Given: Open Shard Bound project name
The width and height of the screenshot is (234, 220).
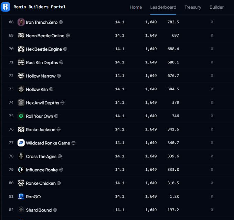Looking at the screenshot, I should [x=39, y=210].
